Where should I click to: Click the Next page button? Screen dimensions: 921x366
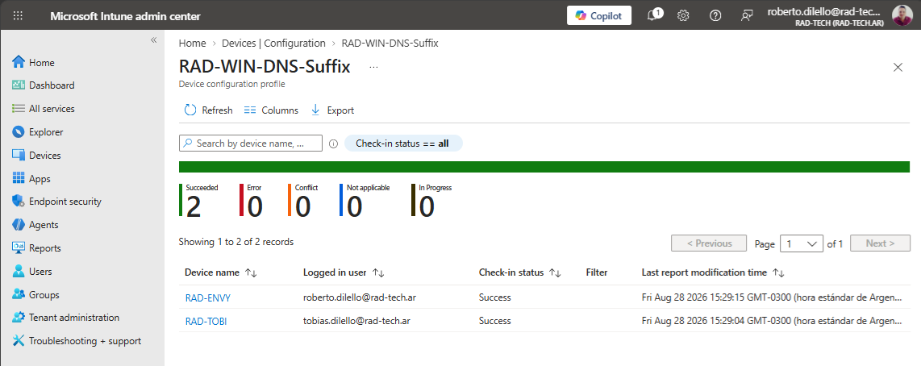coord(880,243)
